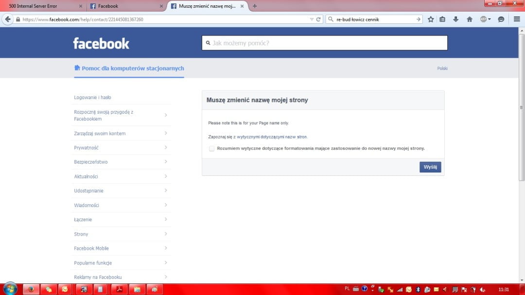525x295 pixels.
Task: Focus the browser search box with re-bud łowicz cennik
Action: pyautogui.click(x=375, y=19)
